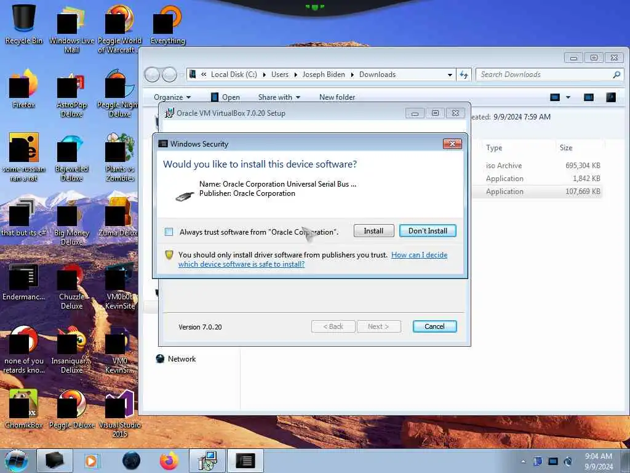Launch Visual Studio 2015 shortcut
This screenshot has height=473, width=630.
tap(119, 413)
